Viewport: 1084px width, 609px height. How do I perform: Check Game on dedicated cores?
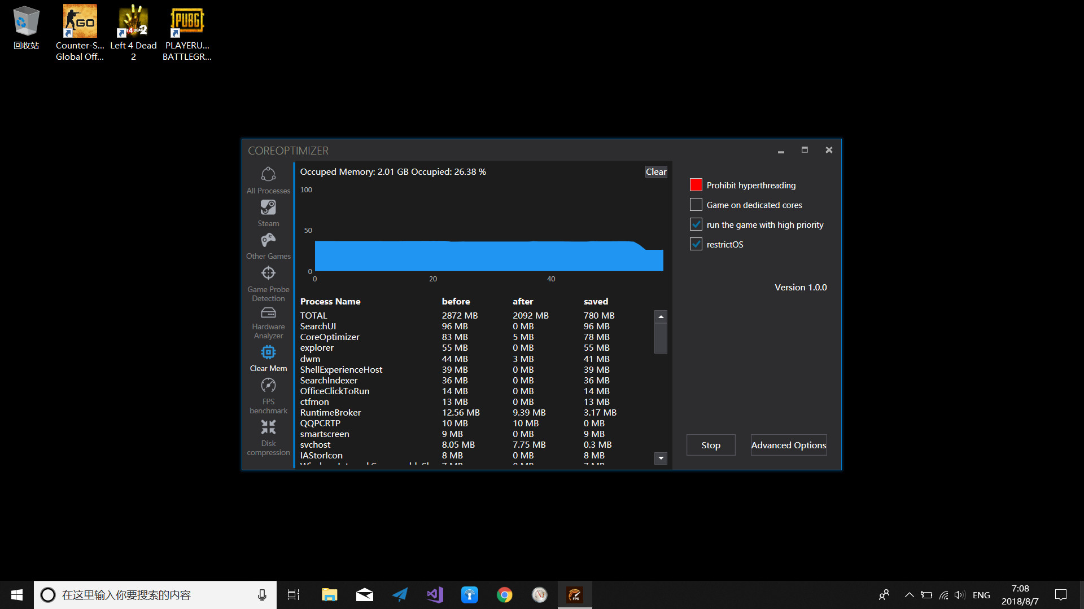coord(696,204)
